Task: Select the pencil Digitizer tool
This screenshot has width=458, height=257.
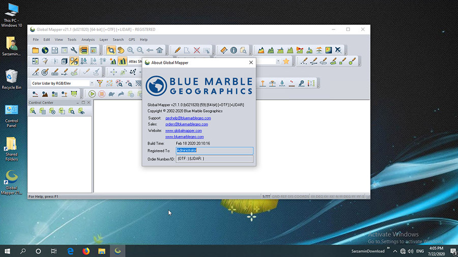Action: [177, 50]
